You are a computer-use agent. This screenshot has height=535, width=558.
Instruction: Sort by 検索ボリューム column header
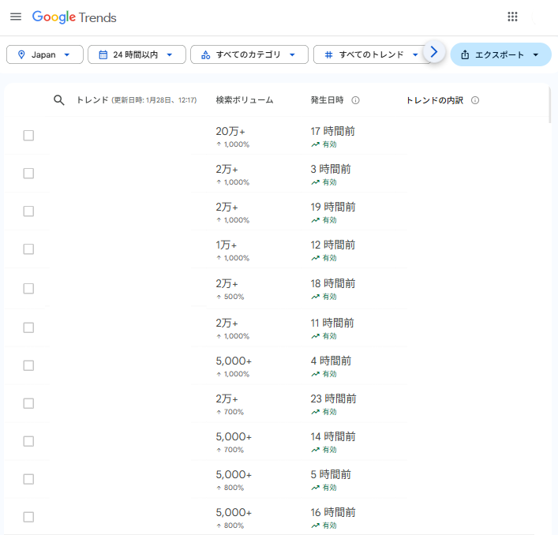pos(245,100)
